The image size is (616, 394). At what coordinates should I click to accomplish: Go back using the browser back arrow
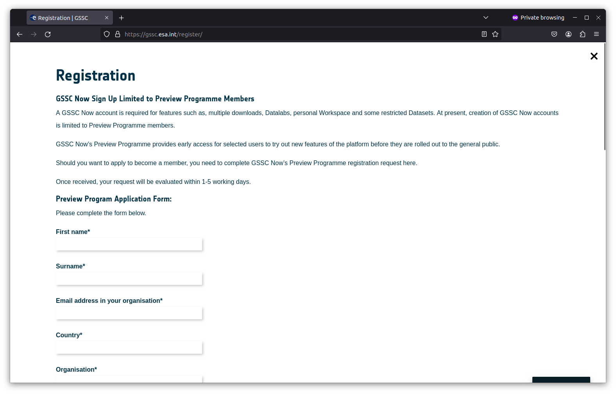20,34
